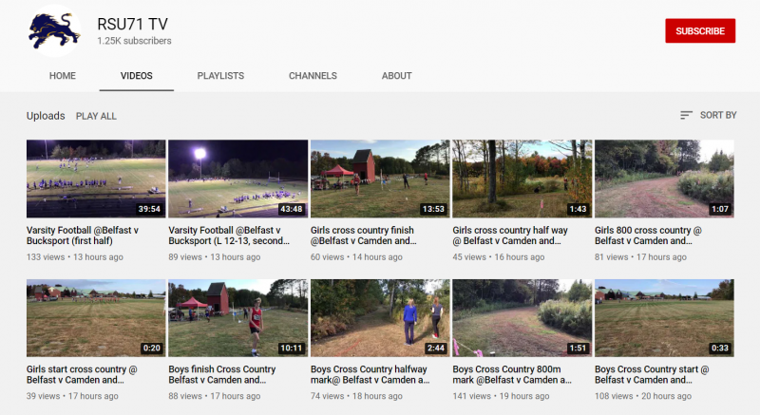Click title 'Boys Cross Country 800m mark @Belfast'

pyautogui.click(x=512, y=374)
